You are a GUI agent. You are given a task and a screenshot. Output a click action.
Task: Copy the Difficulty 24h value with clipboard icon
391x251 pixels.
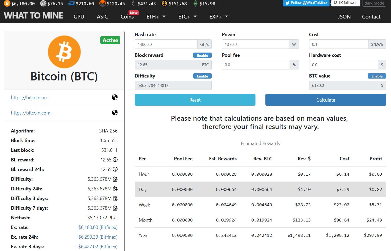[x=115, y=189]
